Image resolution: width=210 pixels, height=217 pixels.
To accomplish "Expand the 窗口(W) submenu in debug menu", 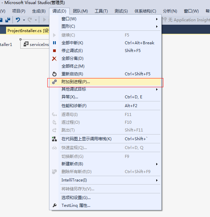I will coord(157,19).
